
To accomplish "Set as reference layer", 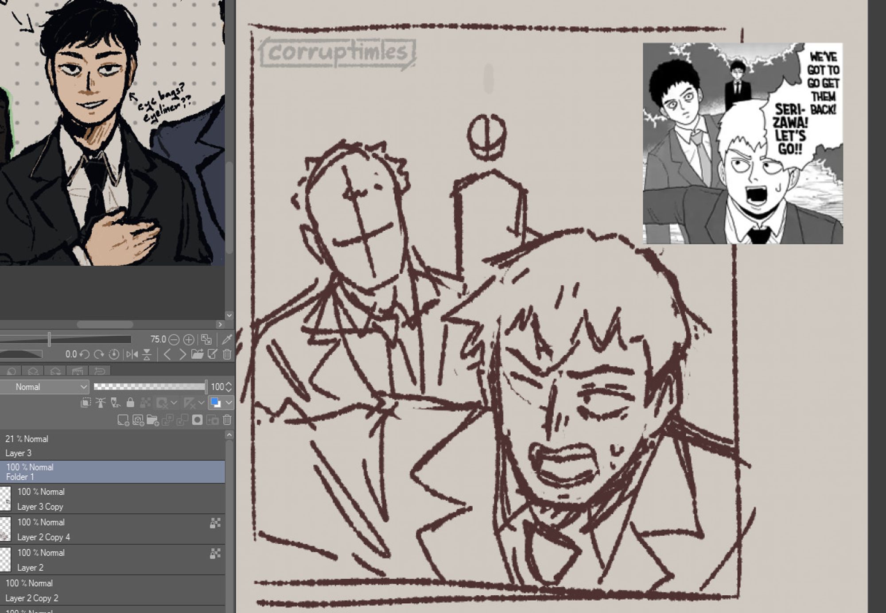I will [x=101, y=403].
